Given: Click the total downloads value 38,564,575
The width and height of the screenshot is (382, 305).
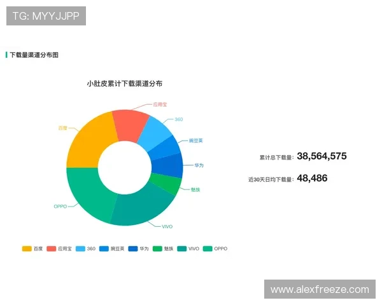Looking at the screenshot, I should (x=322, y=156).
